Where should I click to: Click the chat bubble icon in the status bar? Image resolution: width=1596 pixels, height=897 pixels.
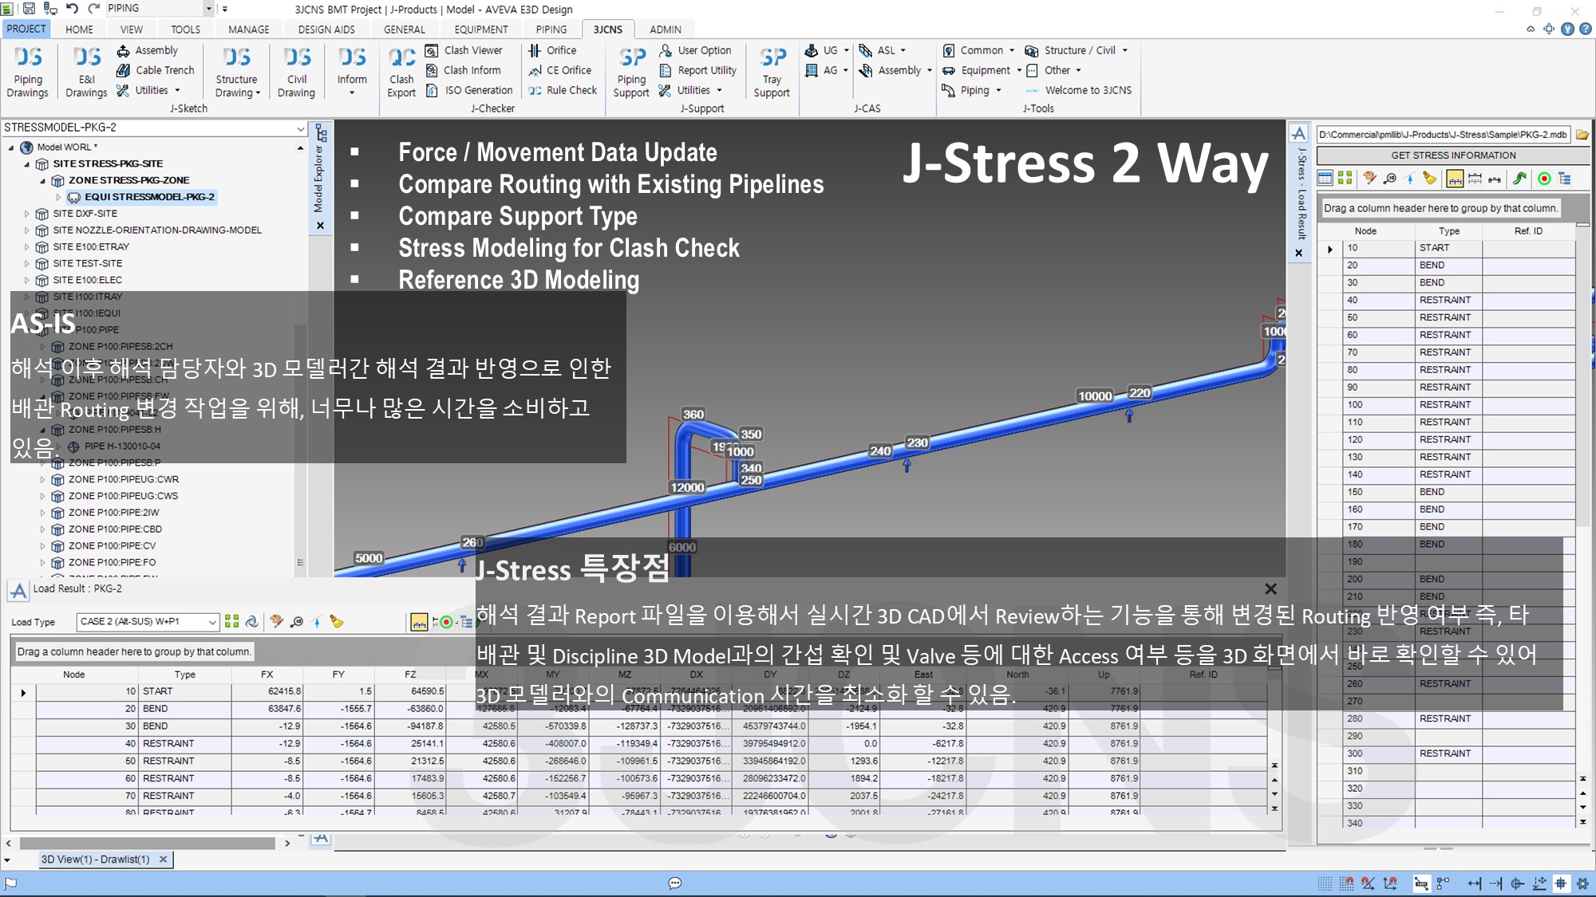tap(675, 883)
